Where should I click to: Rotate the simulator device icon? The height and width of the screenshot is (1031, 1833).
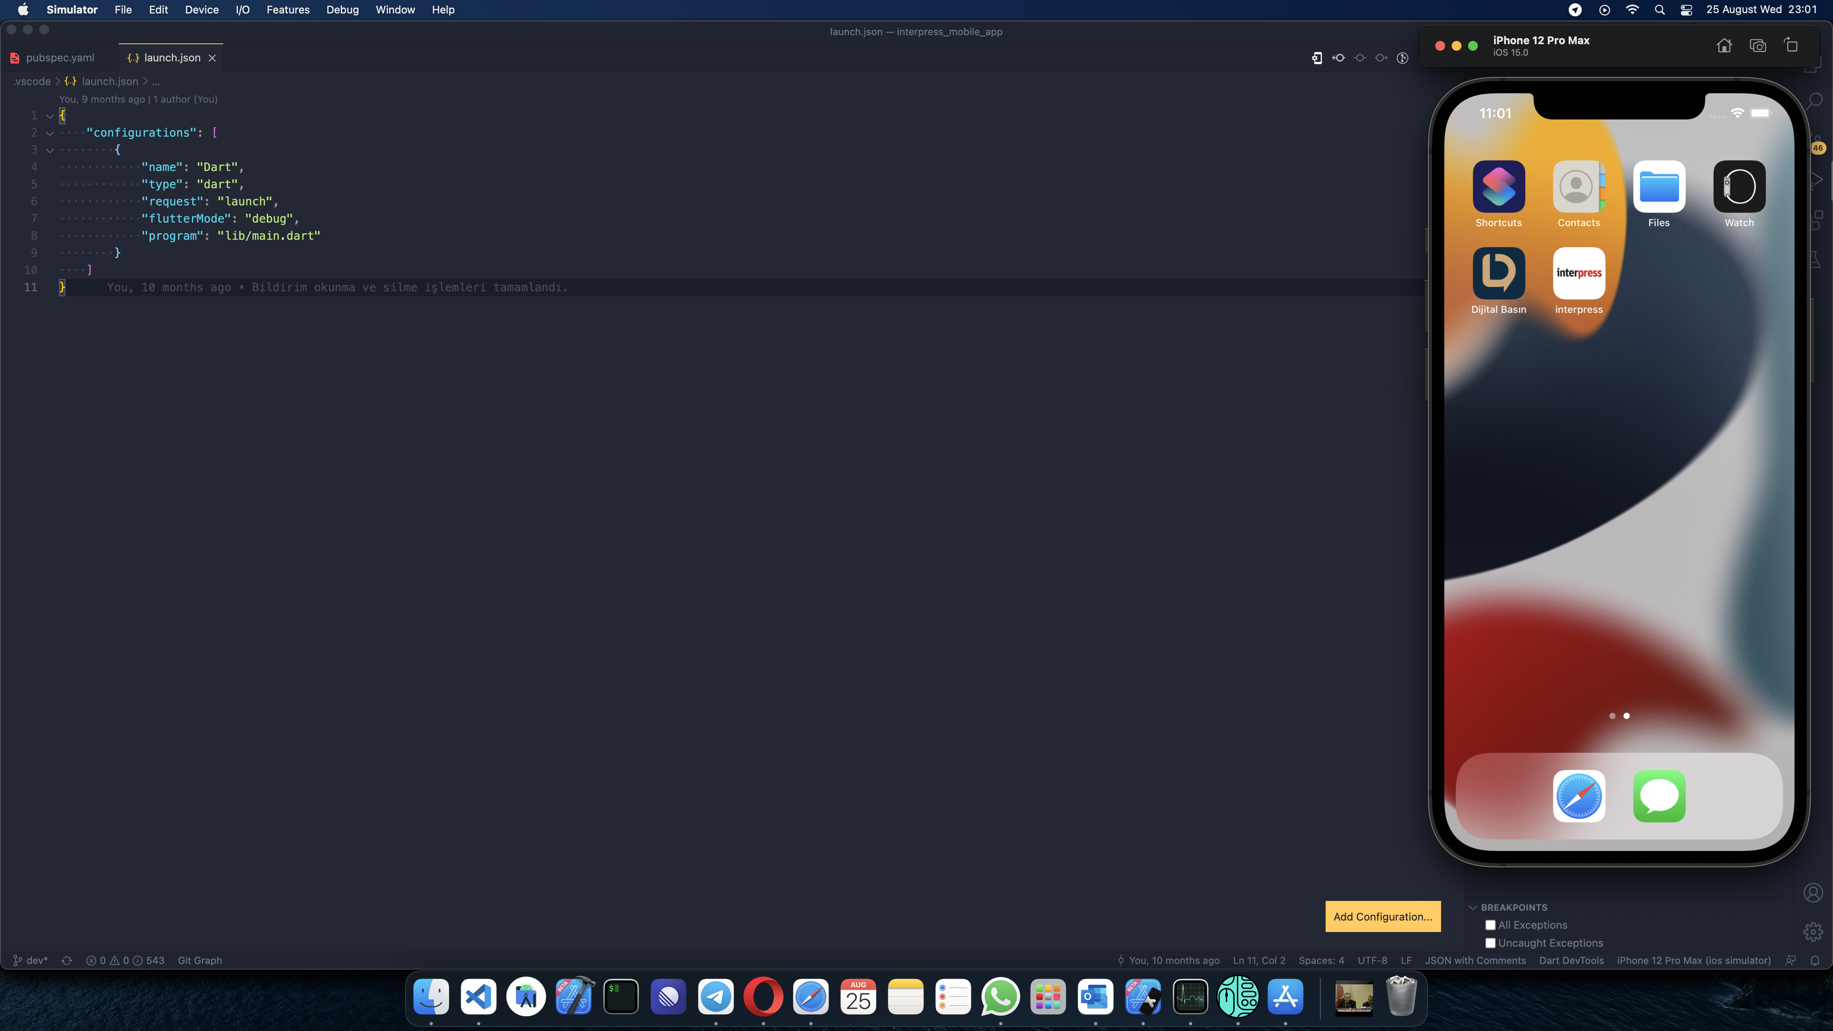pyautogui.click(x=1791, y=45)
